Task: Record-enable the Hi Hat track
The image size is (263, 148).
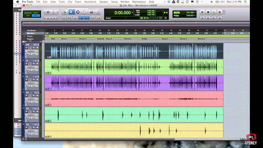Action: 26,96
